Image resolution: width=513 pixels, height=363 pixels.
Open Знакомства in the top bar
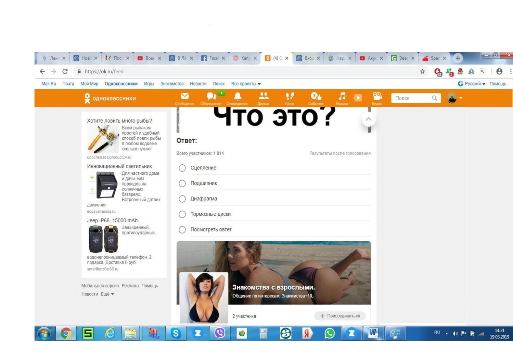[x=172, y=84]
